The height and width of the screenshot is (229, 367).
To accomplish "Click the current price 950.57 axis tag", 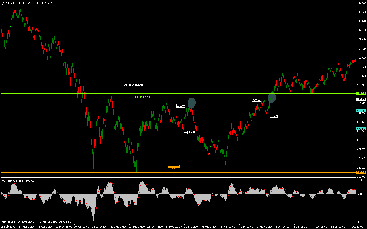I will point(361,100).
